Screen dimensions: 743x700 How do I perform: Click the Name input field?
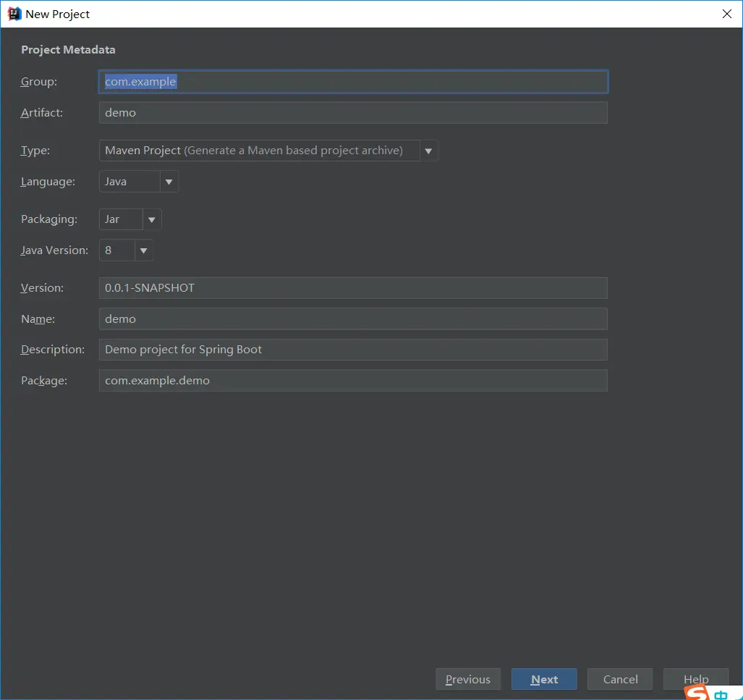(353, 319)
